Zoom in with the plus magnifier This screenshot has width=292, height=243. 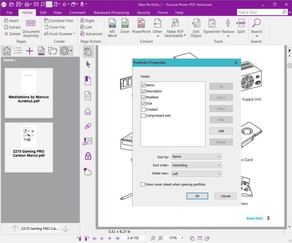pyautogui.click(x=160, y=238)
